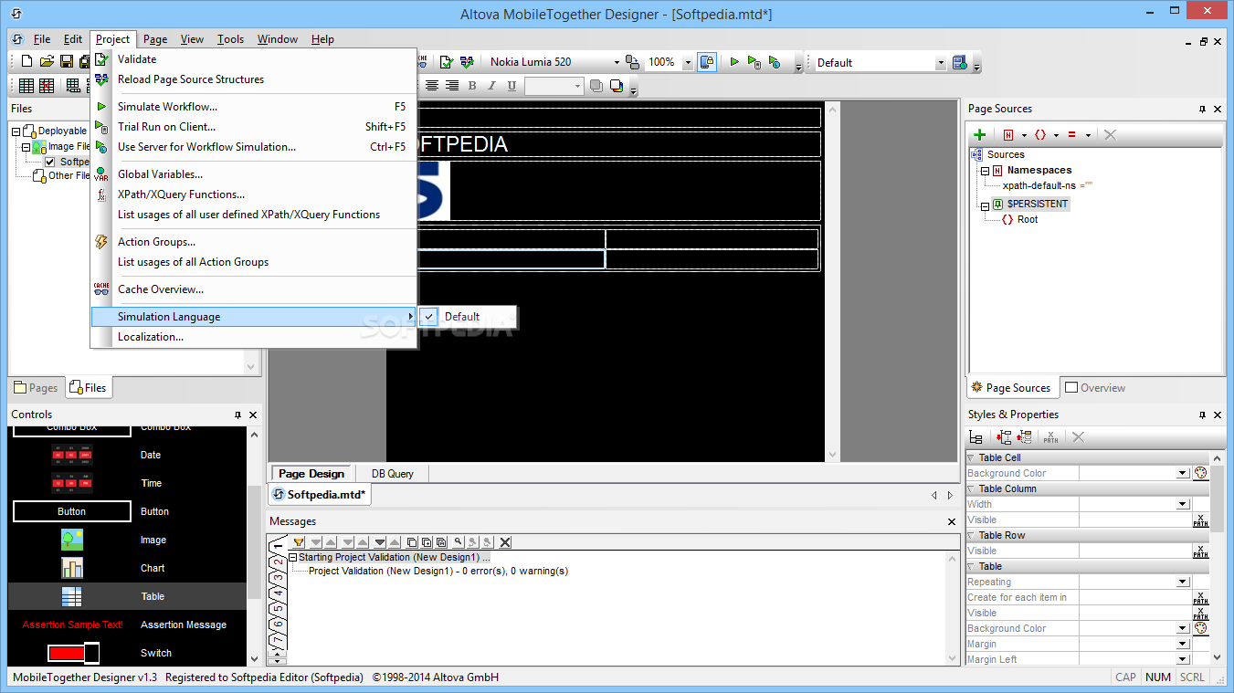Open the Repeating property dropdown
This screenshot has width=1234, height=693.
(x=1183, y=582)
